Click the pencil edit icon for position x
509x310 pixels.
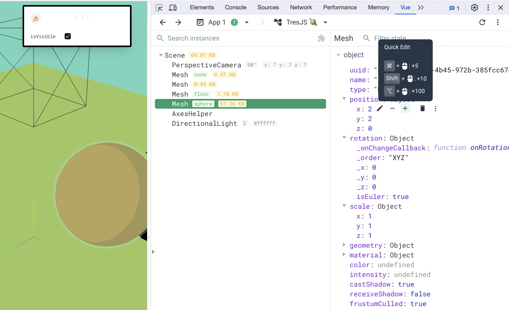click(380, 109)
